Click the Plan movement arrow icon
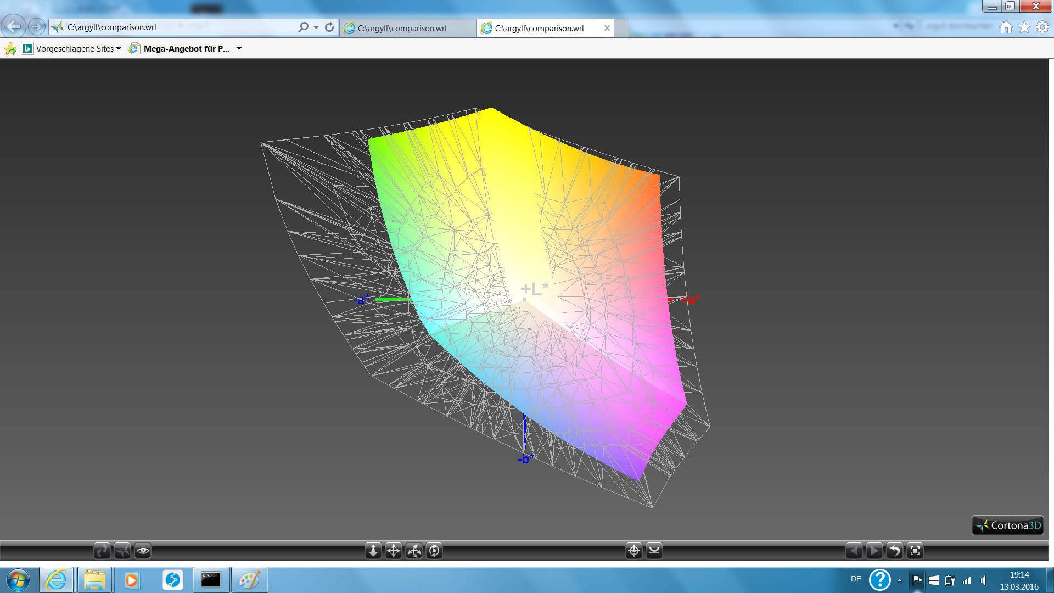Screen dimensions: 1054x593 tap(373, 551)
